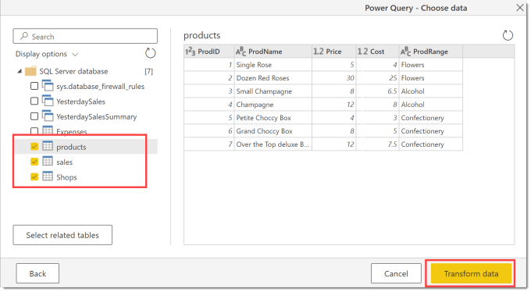Click the Transform data button
The image size is (531, 292).
coord(471,273)
